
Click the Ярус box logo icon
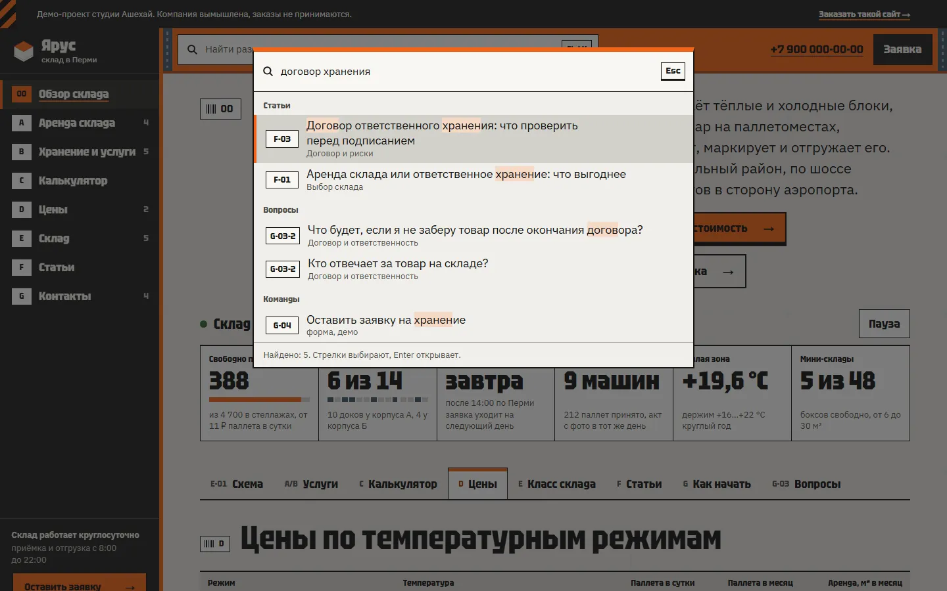pyautogui.click(x=24, y=51)
